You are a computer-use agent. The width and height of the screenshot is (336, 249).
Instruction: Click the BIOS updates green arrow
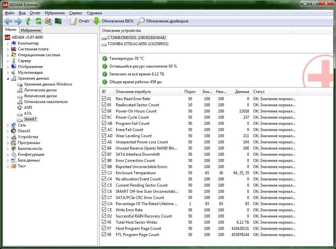pyautogui.click(x=97, y=21)
